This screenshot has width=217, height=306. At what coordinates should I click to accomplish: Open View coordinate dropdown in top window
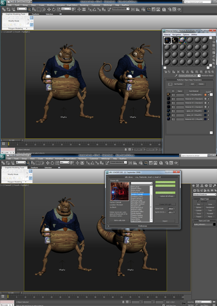tap(66, 9)
